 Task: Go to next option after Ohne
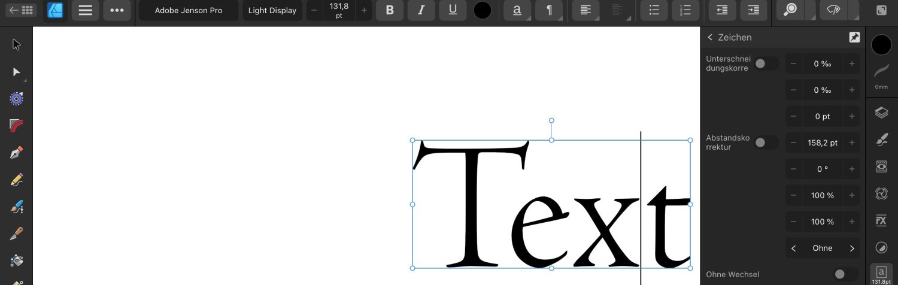pos(852,248)
